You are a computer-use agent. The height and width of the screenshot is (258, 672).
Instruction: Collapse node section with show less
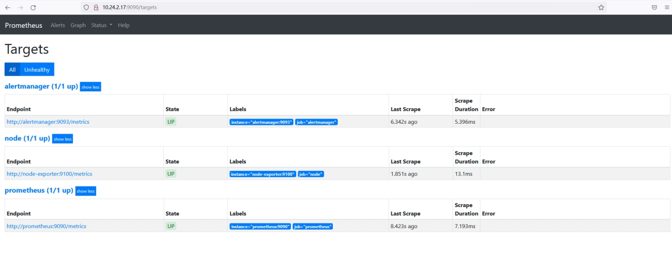point(62,139)
